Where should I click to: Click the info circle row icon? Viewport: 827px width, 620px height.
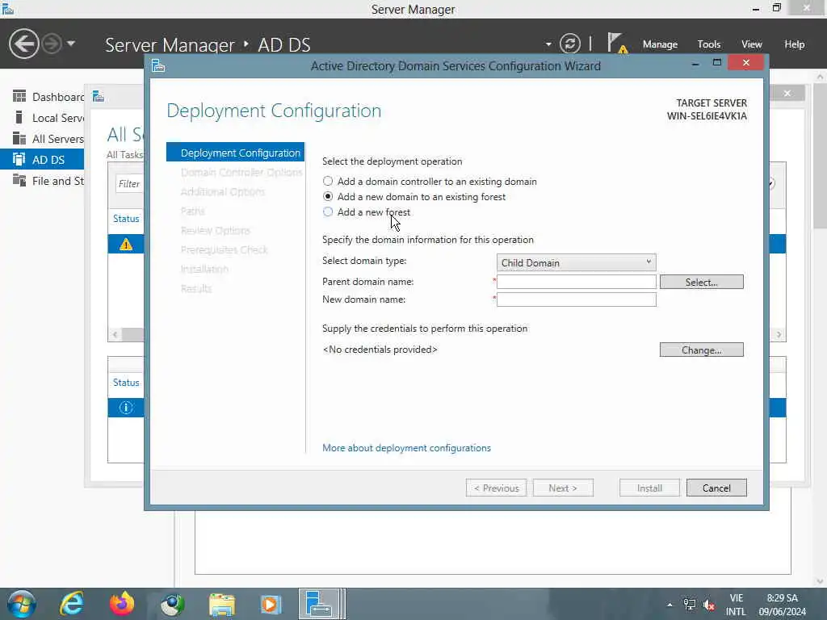coord(125,408)
